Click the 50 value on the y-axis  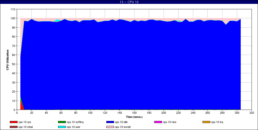[14, 64]
